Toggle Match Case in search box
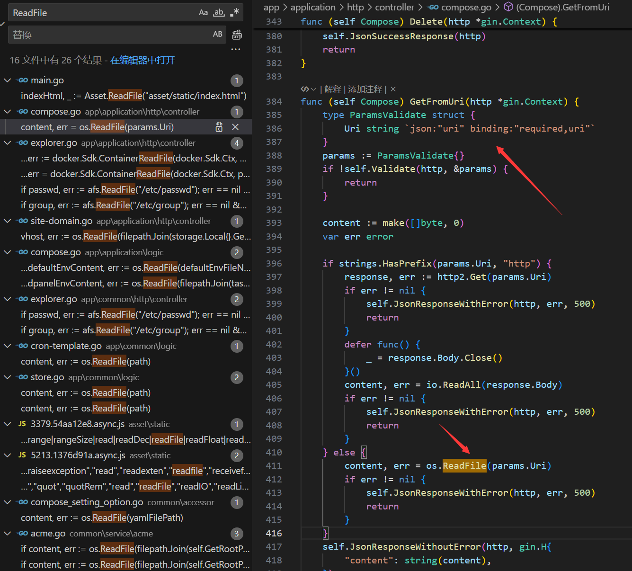Screen dimensions: 632x571 [203, 13]
